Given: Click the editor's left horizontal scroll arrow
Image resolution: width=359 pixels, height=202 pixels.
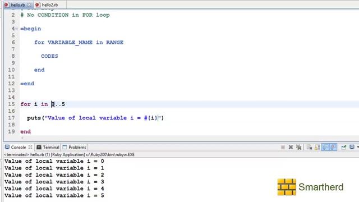Looking at the screenshot, I should (22, 138).
